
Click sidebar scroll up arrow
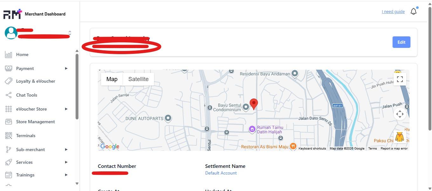pyautogui.click(x=77, y=51)
